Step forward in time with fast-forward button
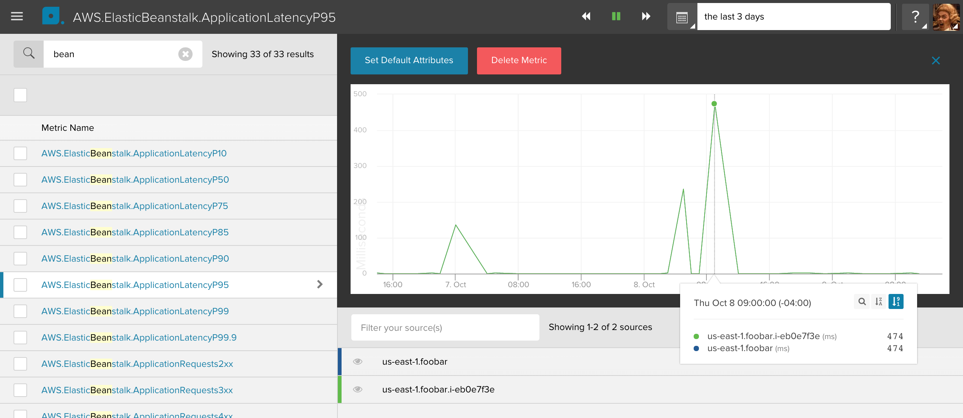 pos(646,16)
